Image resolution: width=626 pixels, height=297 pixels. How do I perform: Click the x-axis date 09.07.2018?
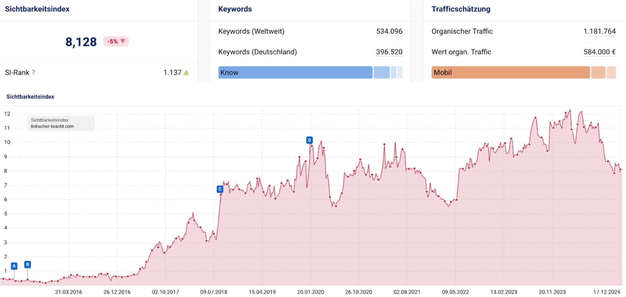click(x=214, y=292)
